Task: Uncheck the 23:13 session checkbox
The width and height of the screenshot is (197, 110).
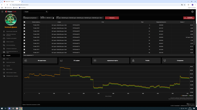Action: click(x=24, y=46)
